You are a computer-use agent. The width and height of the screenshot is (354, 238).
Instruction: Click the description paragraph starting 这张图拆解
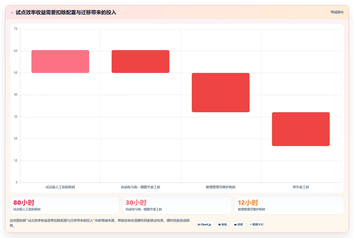[100, 223]
